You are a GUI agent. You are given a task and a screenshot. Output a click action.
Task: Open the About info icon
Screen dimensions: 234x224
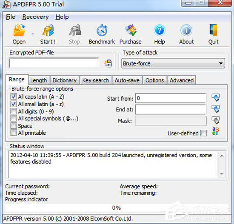coord(186,30)
